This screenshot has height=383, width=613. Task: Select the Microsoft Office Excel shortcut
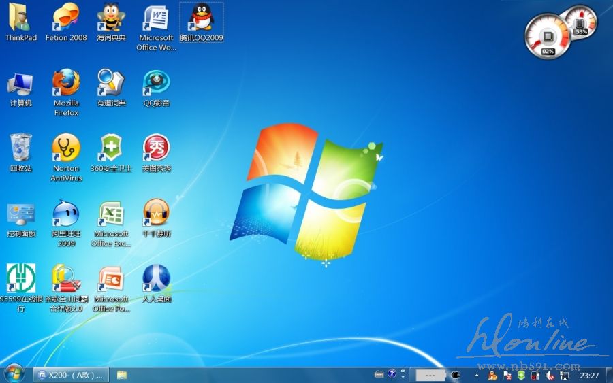click(111, 214)
